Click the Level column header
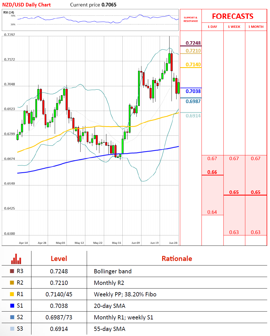The image size is (270, 336). (x=59, y=259)
